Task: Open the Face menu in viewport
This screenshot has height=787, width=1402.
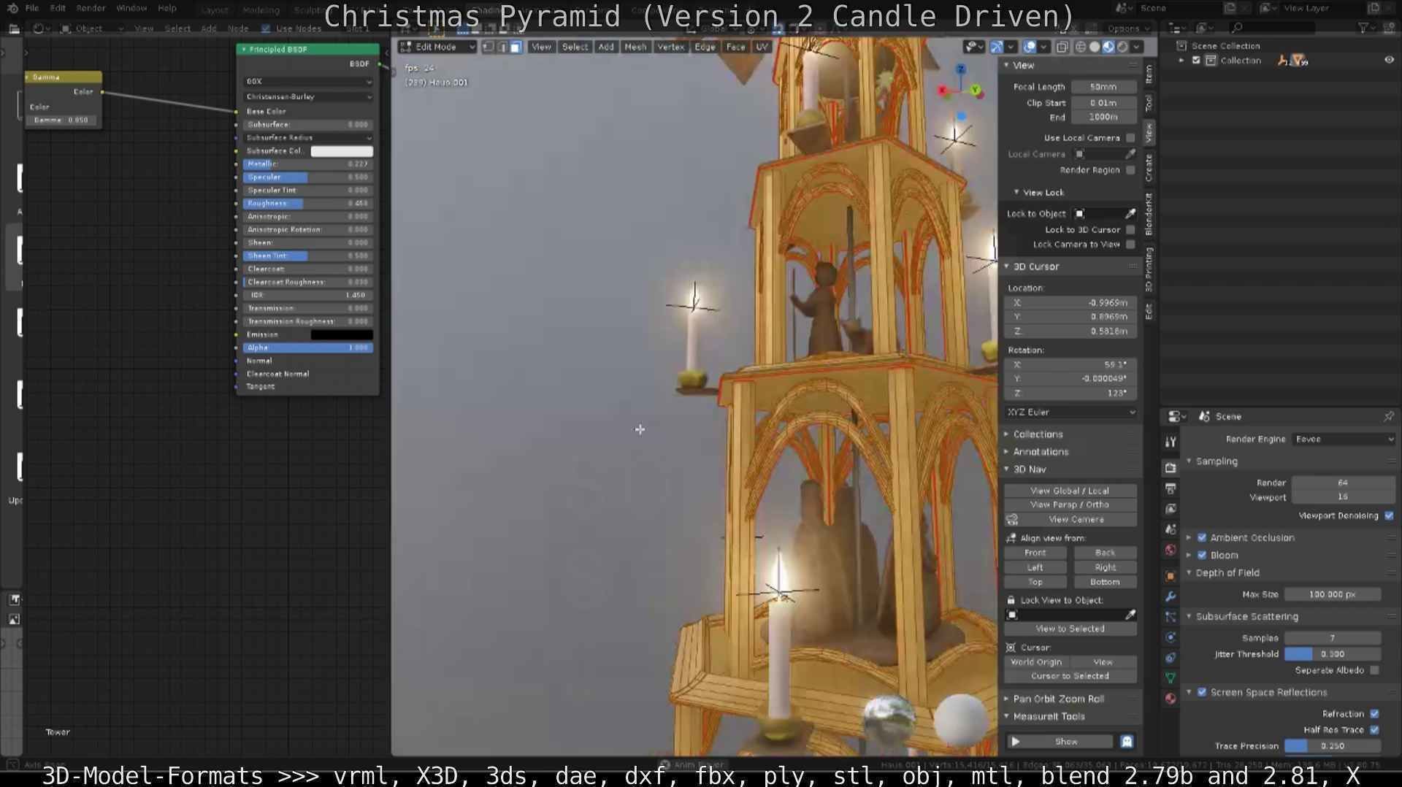Action: pos(735,47)
